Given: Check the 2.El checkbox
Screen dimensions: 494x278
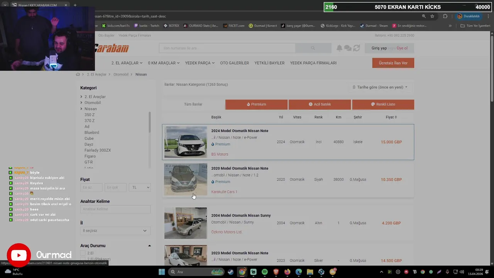Looking at the screenshot, I should tap(83, 253).
